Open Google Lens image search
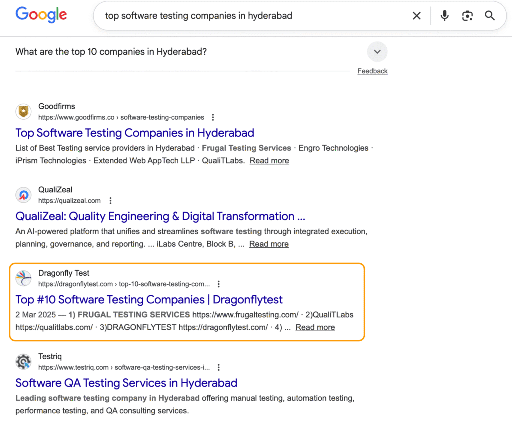 pos(467,15)
